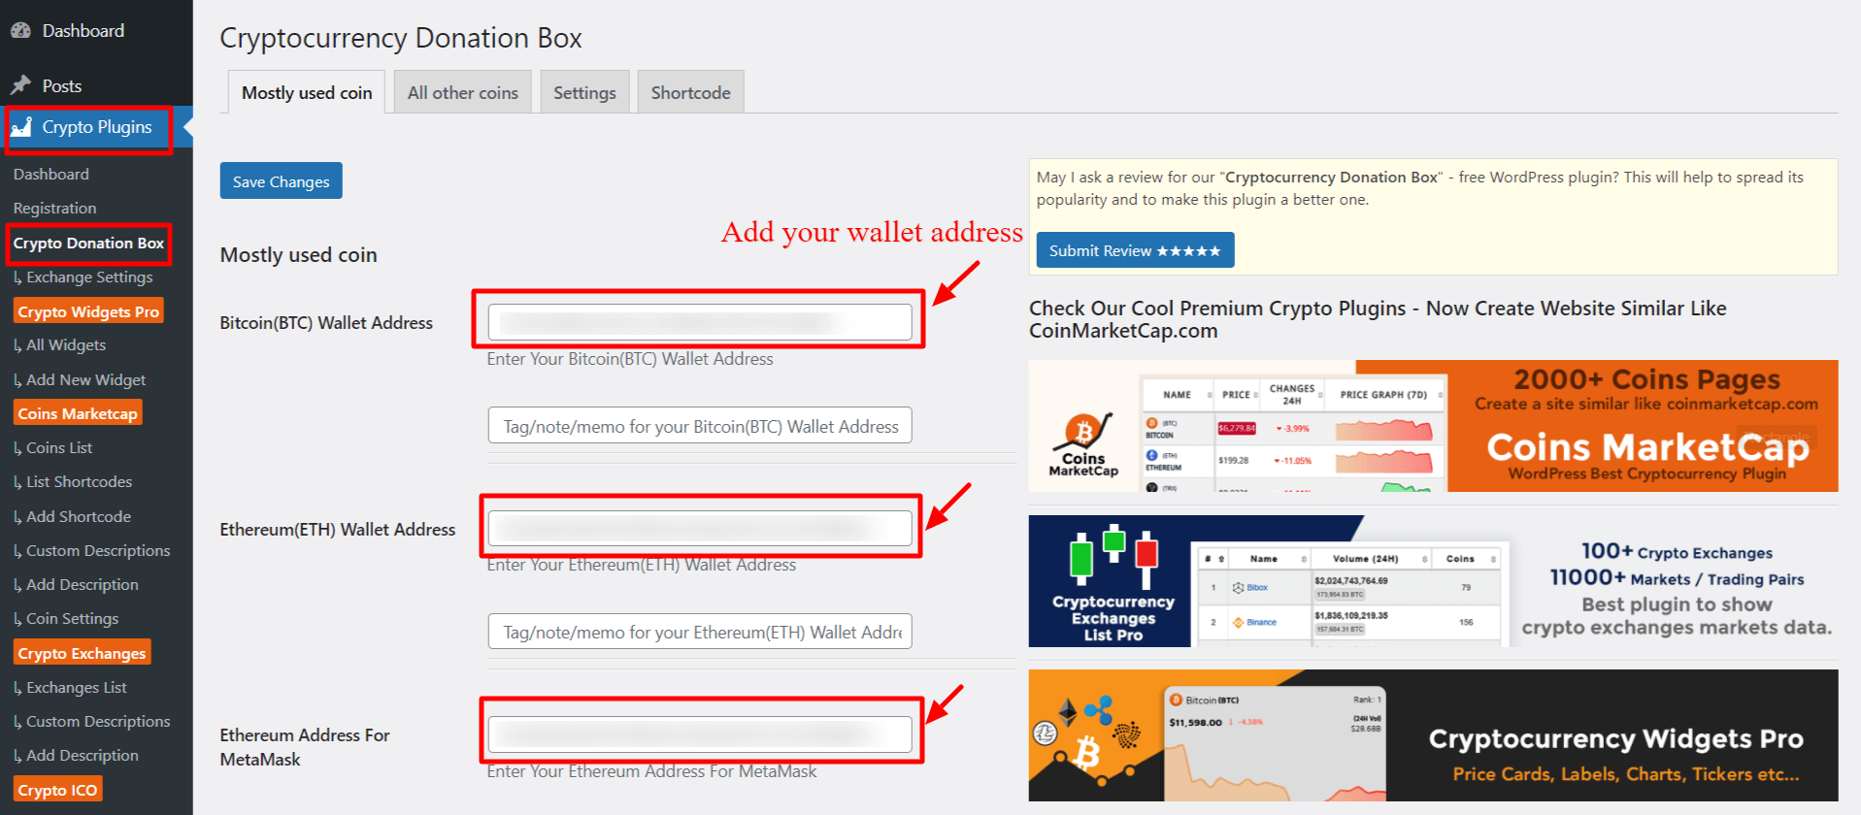Click the Ethereum(ETH) Wallet Address field
Screen dimensions: 1861x815
699,529
